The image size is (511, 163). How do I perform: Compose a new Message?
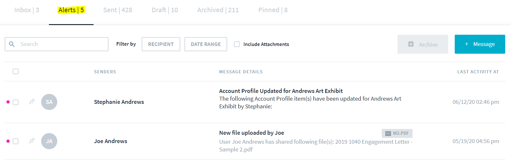[x=480, y=44]
